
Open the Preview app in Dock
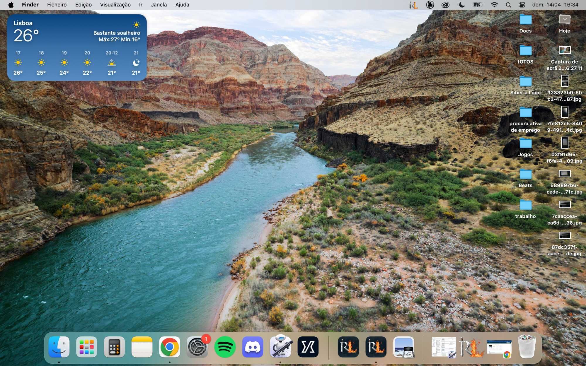pos(404,347)
